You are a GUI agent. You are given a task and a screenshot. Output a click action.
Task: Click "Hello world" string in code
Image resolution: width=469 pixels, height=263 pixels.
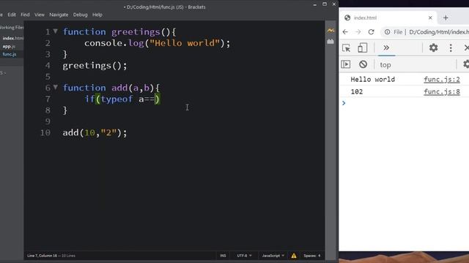pos(185,43)
